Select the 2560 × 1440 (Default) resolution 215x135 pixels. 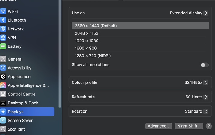coord(140,26)
